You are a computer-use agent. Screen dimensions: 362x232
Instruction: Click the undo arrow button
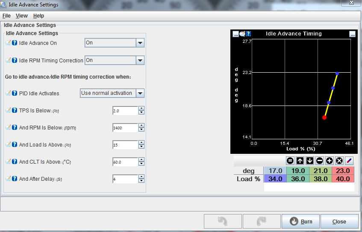(223, 221)
